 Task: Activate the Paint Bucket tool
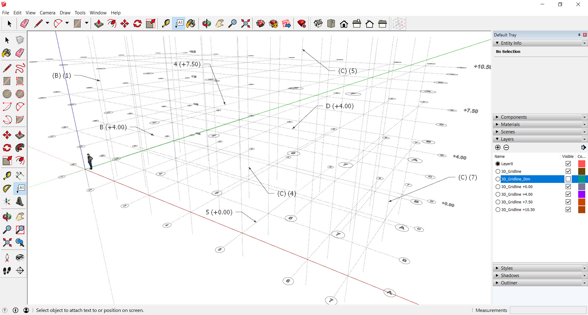(191, 24)
